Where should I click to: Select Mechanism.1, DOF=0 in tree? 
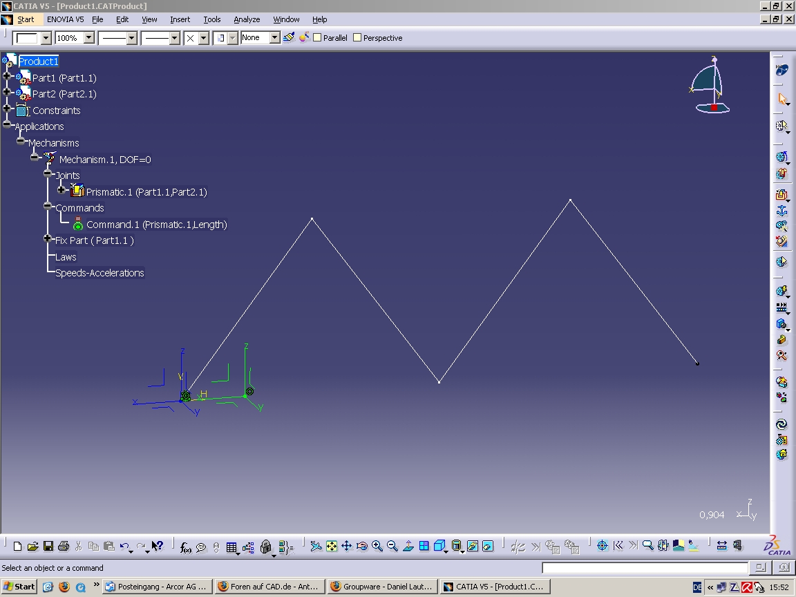pyautogui.click(x=105, y=160)
